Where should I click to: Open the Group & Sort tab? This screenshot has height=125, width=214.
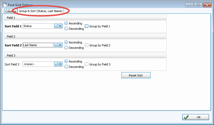41,11
